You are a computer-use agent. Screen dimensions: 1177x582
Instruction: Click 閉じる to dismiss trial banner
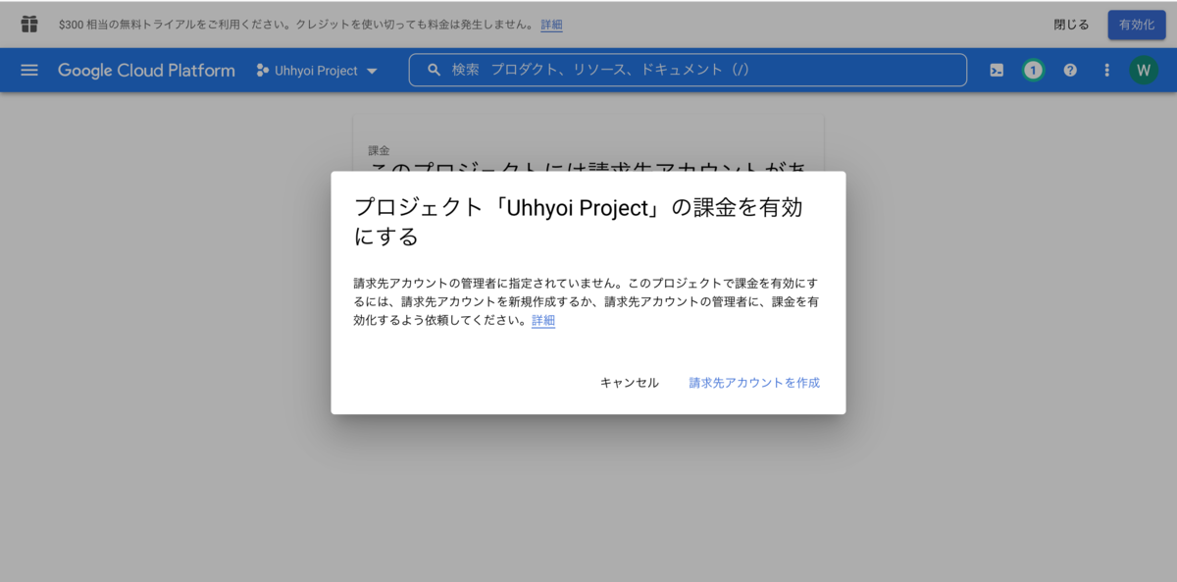pyautogui.click(x=1071, y=25)
